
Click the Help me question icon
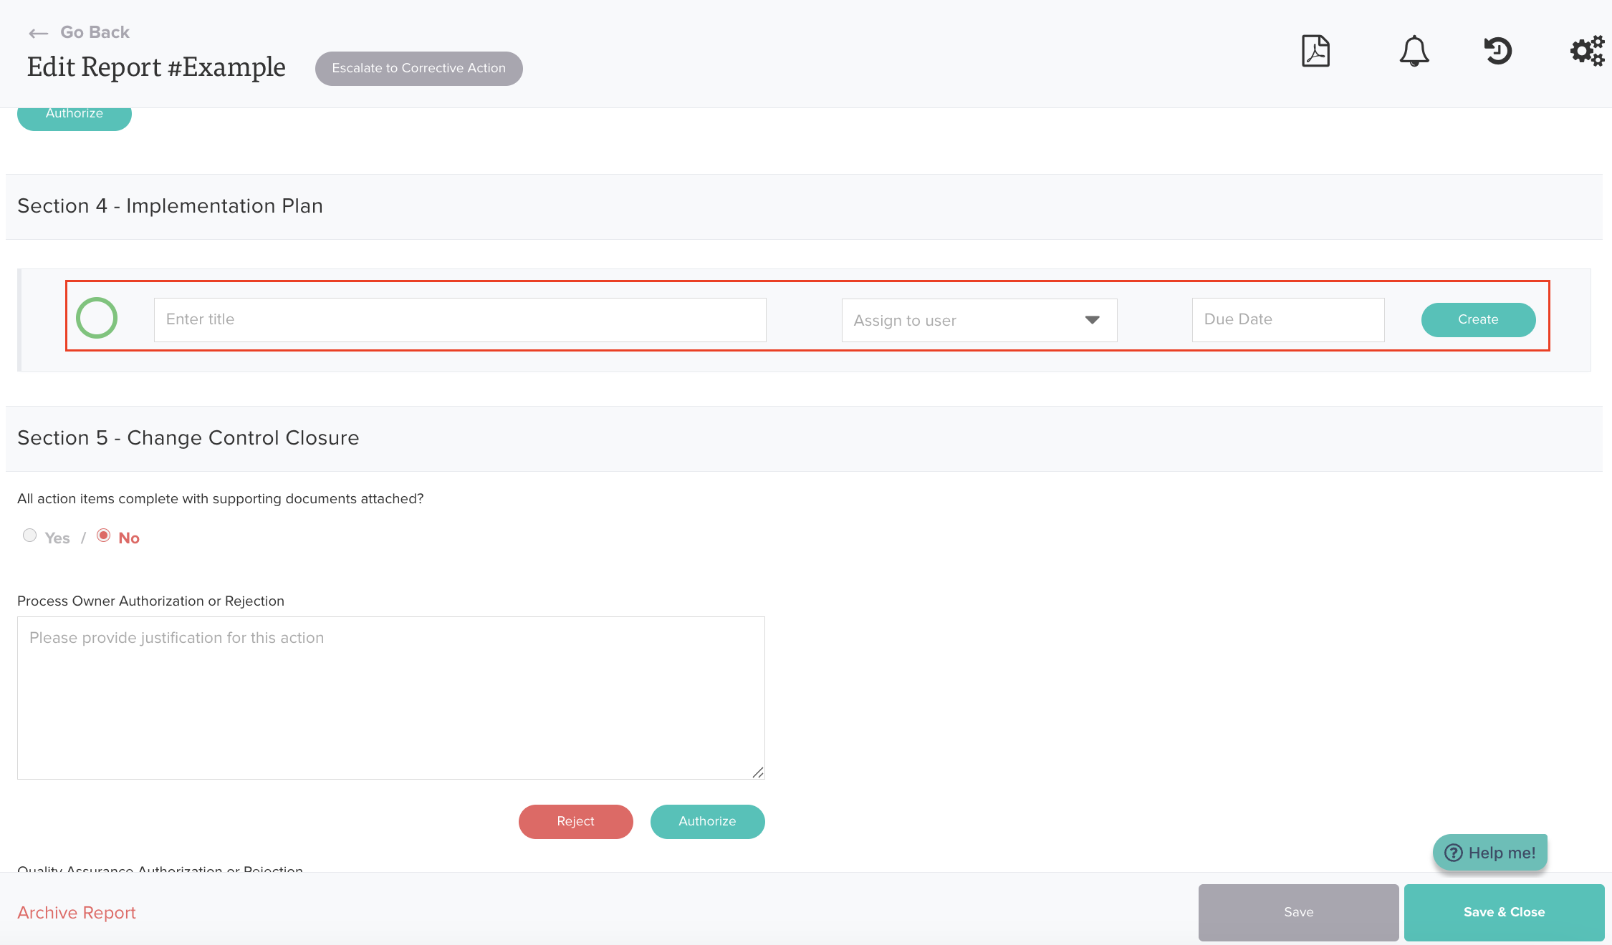[x=1454, y=853]
